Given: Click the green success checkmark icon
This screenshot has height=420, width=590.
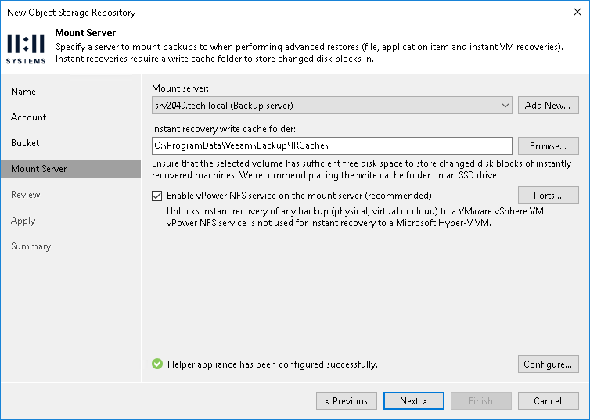Looking at the screenshot, I should point(157,364).
